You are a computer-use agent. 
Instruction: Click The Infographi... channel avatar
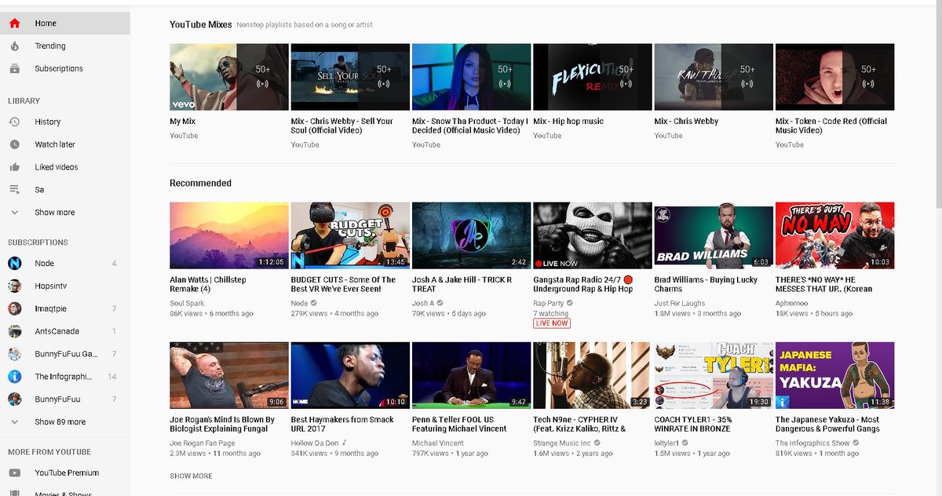tap(14, 377)
